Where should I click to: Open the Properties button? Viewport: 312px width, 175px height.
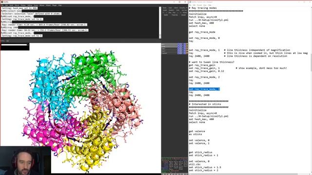click(x=175, y=15)
